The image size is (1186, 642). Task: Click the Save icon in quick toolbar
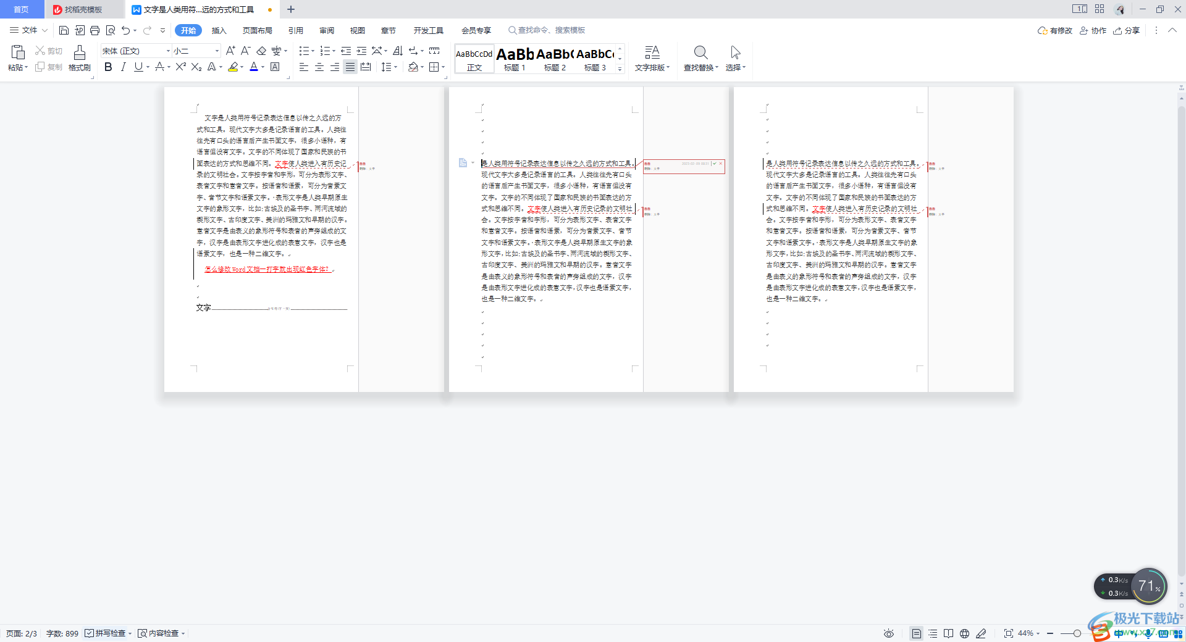point(64,30)
